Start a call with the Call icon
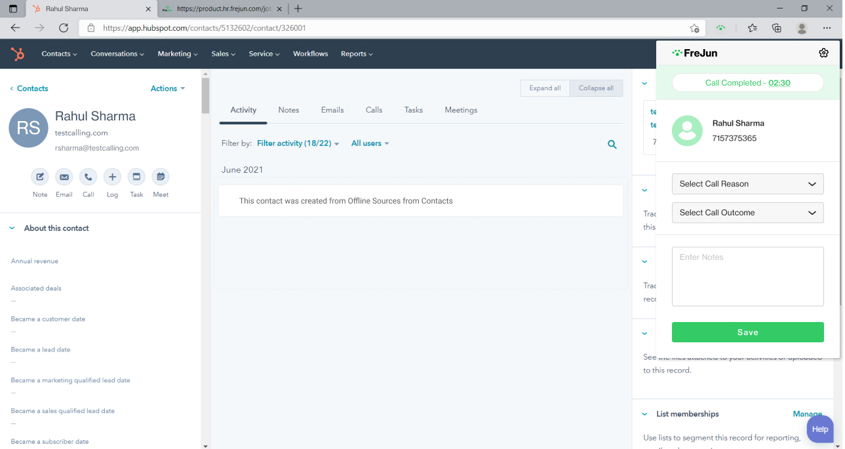This screenshot has width=845, height=449. [88, 177]
